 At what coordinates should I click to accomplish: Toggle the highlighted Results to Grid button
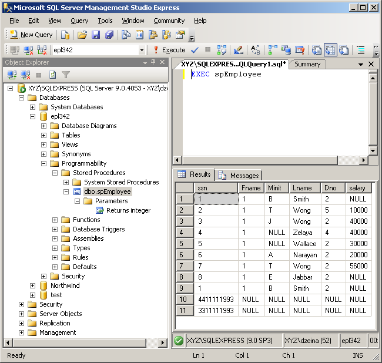(330, 50)
